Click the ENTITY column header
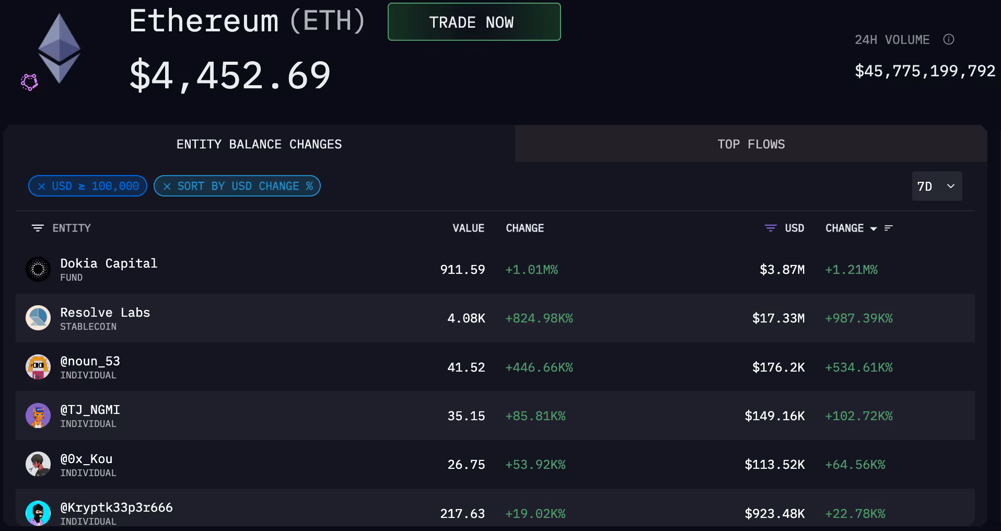 click(72, 228)
